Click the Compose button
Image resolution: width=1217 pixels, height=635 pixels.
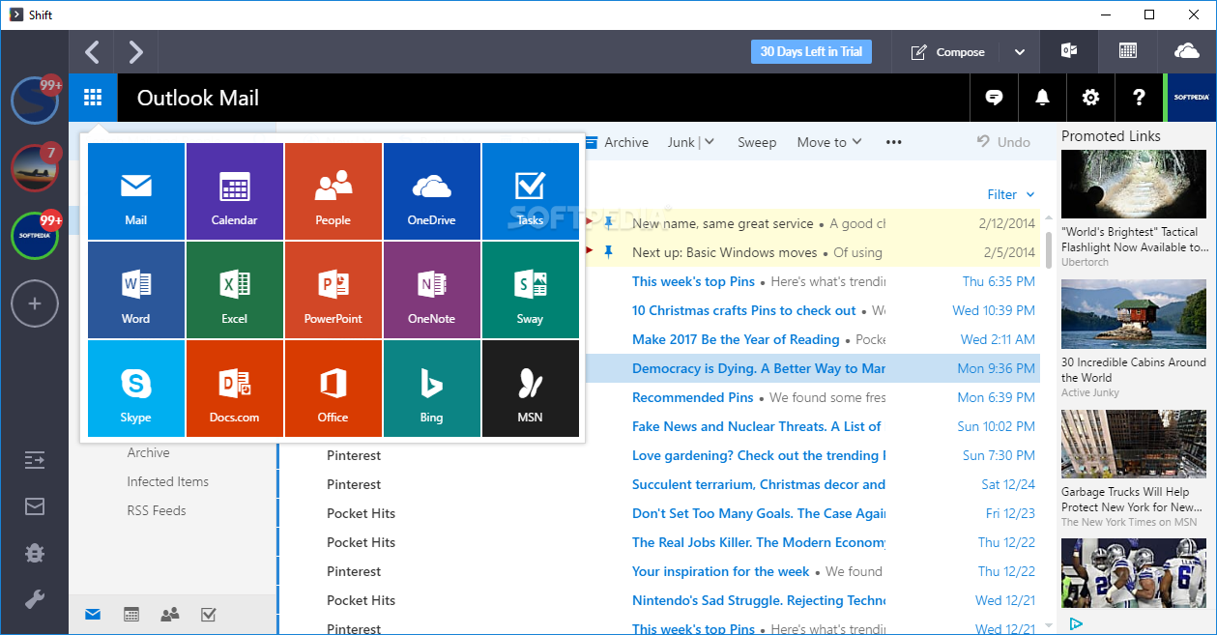click(x=947, y=52)
